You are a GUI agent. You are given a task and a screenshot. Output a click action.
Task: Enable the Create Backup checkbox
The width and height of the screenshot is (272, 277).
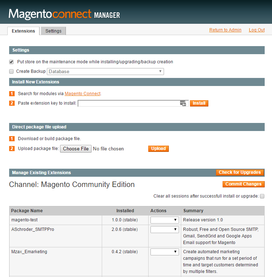(x=11, y=71)
